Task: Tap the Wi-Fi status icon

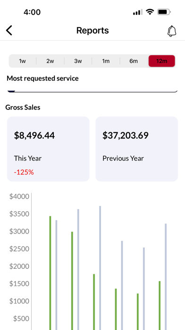Action: [150, 12]
